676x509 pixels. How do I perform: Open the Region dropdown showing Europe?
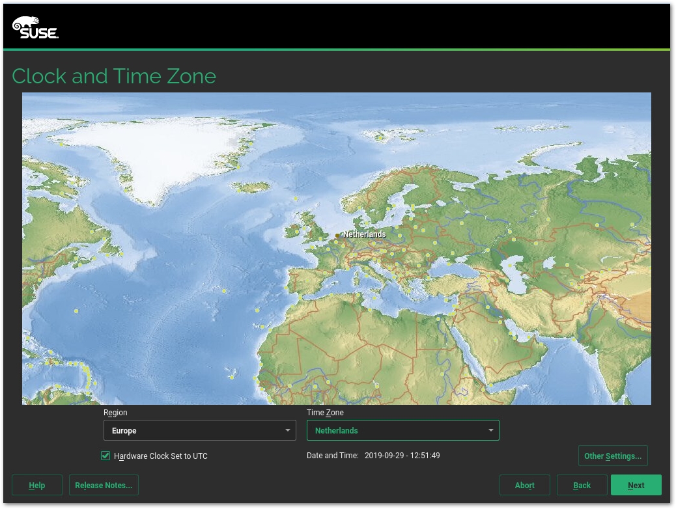coord(200,430)
